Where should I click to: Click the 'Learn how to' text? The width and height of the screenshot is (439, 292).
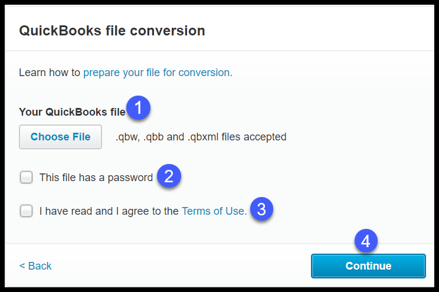pos(50,73)
